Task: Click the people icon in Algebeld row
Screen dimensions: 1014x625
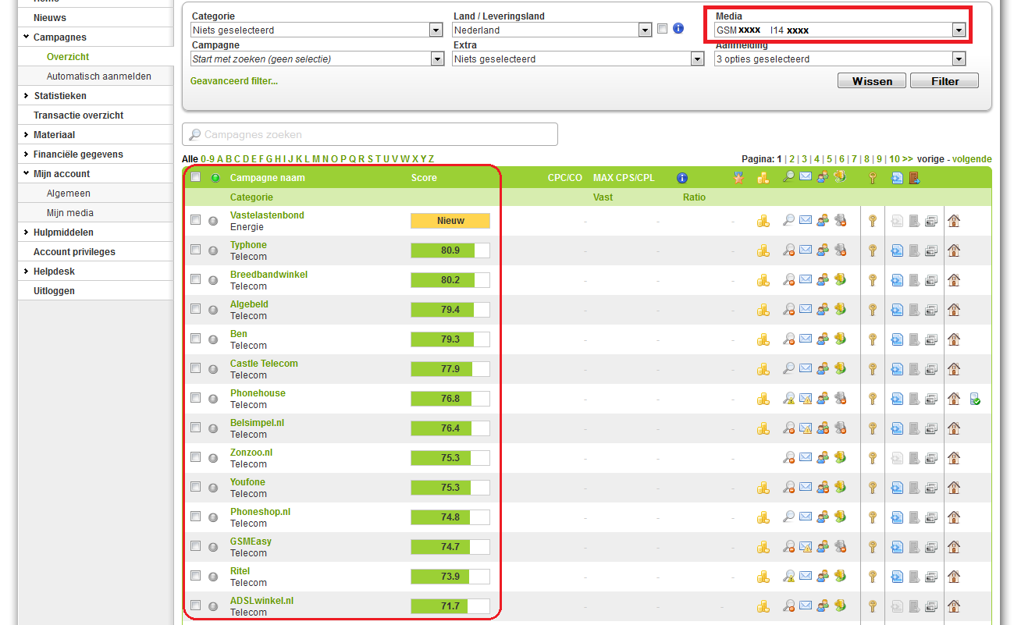Action: (823, 310)
